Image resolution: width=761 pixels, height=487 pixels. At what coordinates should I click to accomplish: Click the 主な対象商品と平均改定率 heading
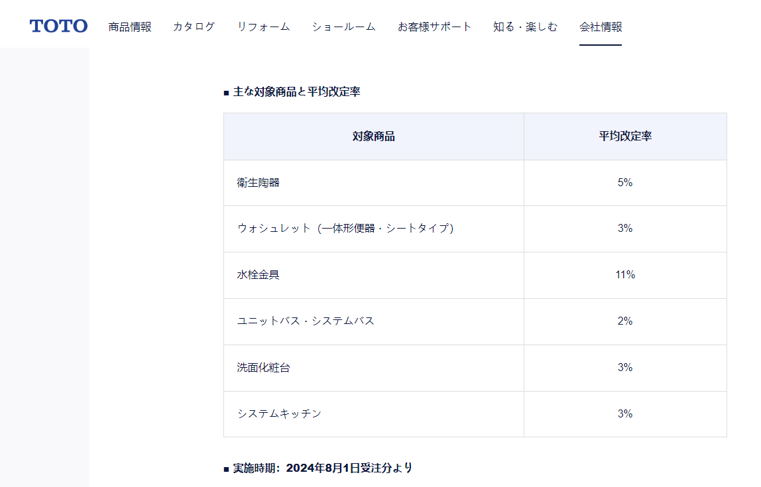[x=296, y=92]
